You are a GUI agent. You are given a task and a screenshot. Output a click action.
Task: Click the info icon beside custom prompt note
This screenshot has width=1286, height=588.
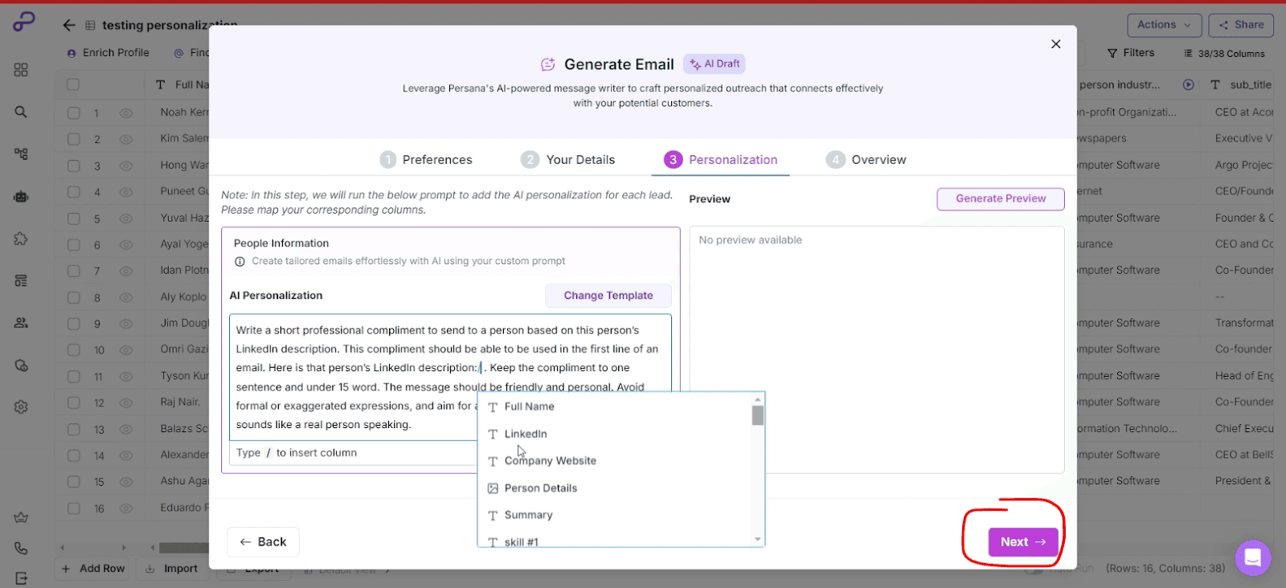click(240, 261)
